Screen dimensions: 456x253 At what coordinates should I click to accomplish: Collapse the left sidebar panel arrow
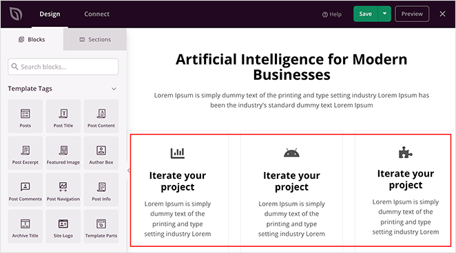click(x=128, y=170)
